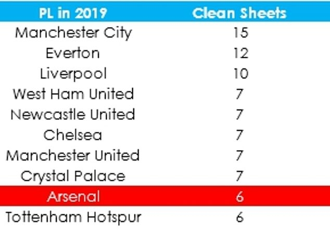Select Tottenham Hotspur's clean sheets number
The height and width of the screenshot is (246, 330).
[240, 217]
